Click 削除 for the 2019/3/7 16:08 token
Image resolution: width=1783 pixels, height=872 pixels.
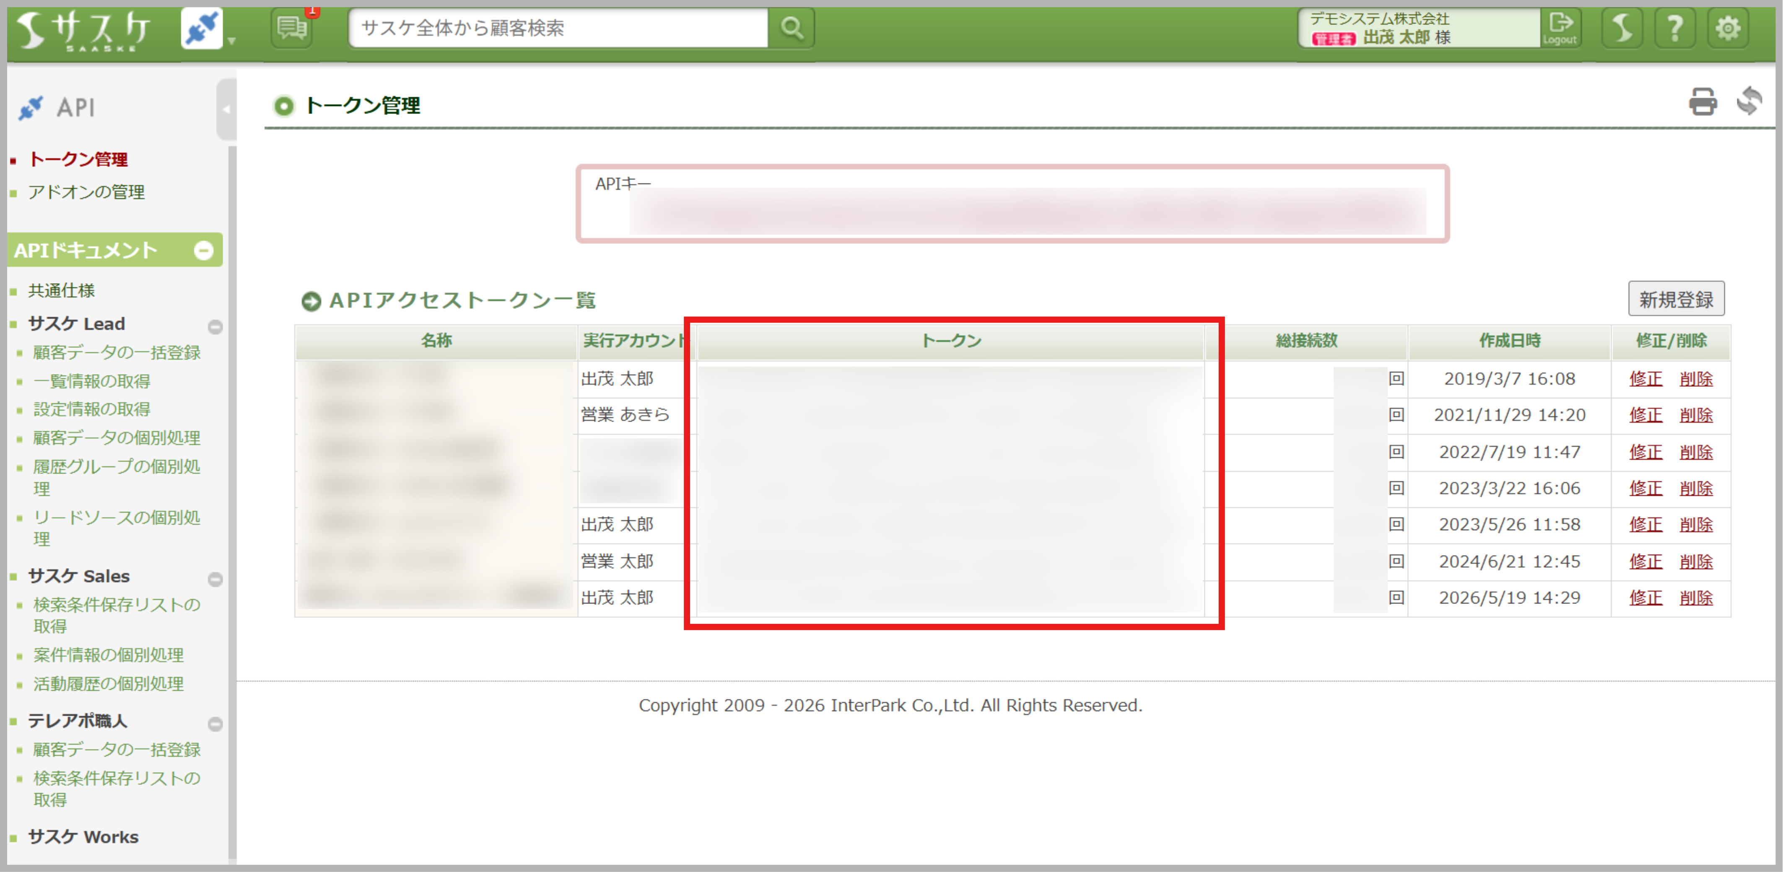click(x=1696, y=379)
